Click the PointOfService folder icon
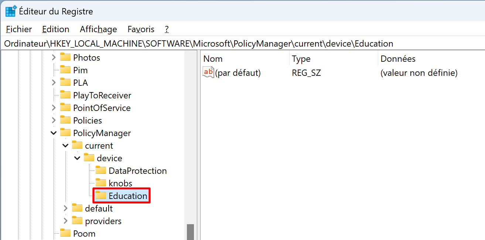485x240 pixels. tap(65, 107)
